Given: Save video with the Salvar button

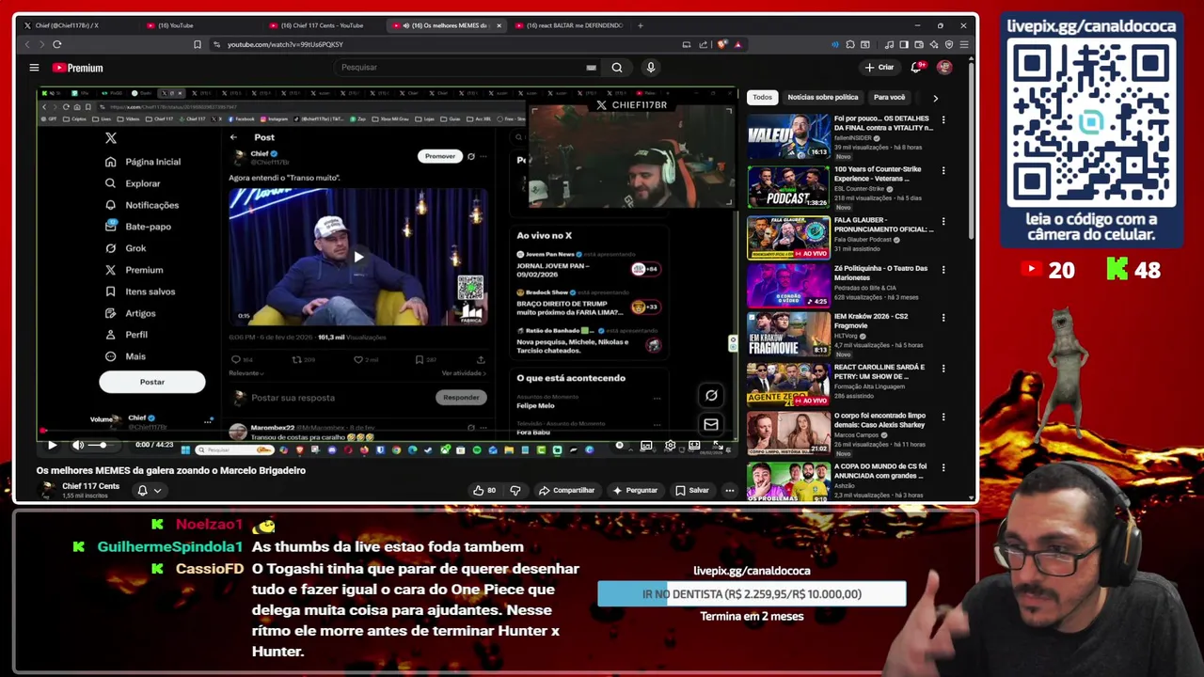Looking at the screenshot, I should tap(691, 490).
